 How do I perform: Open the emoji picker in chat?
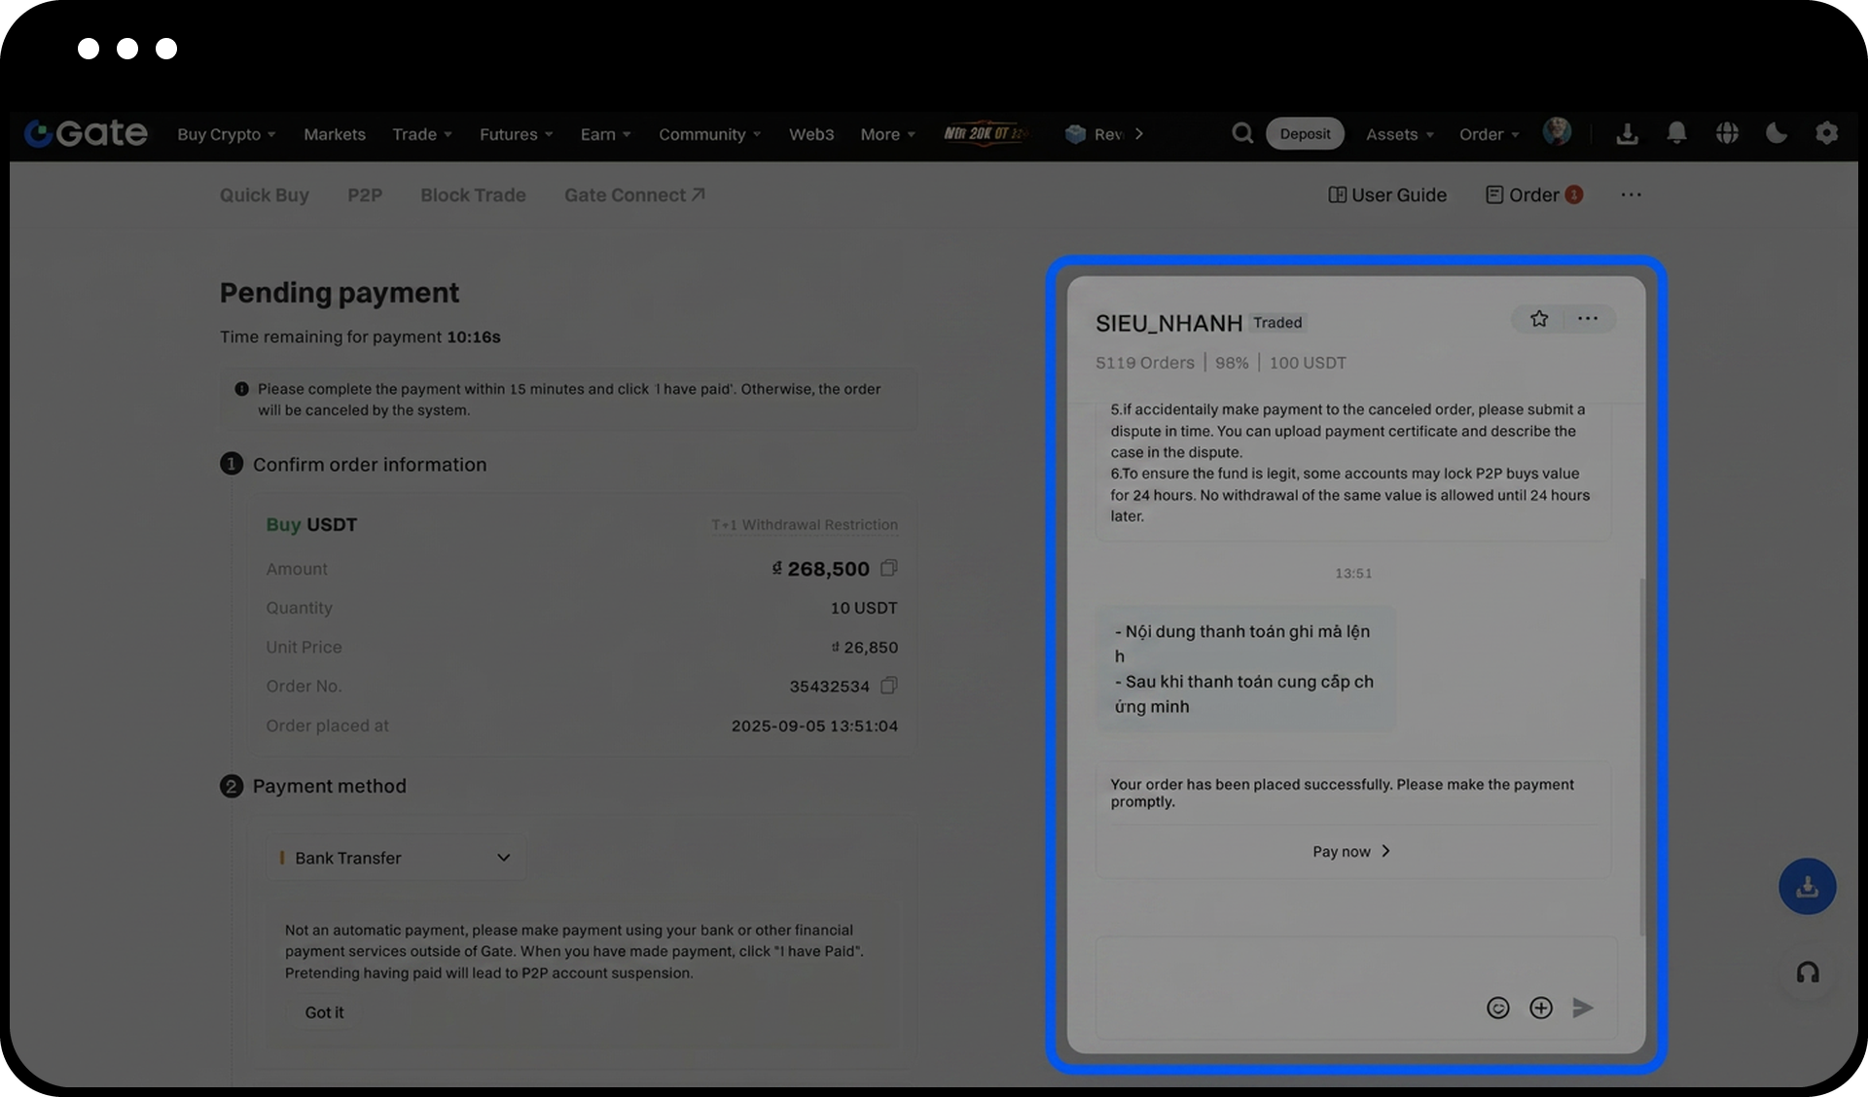coord(1497,1008)
